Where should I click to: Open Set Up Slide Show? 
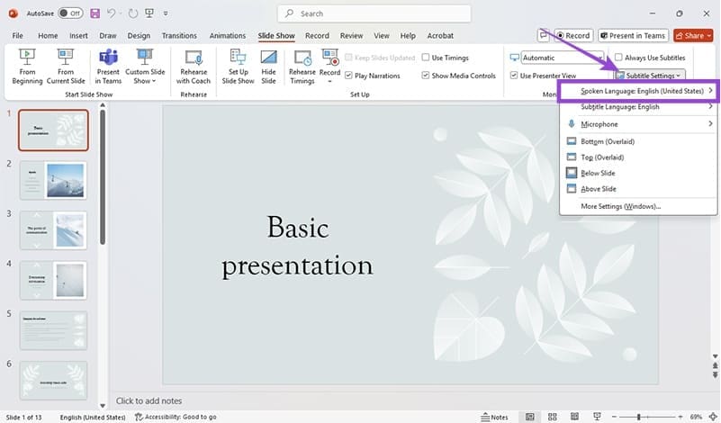(x=239, y=67)
